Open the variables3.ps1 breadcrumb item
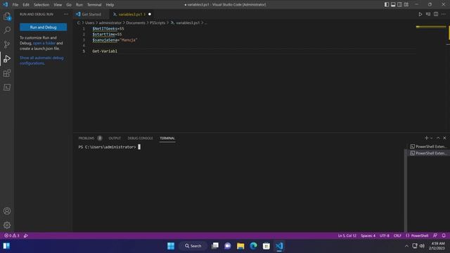Image resolution: width=450 pixels, height=253 pixels. pos(185,22)
